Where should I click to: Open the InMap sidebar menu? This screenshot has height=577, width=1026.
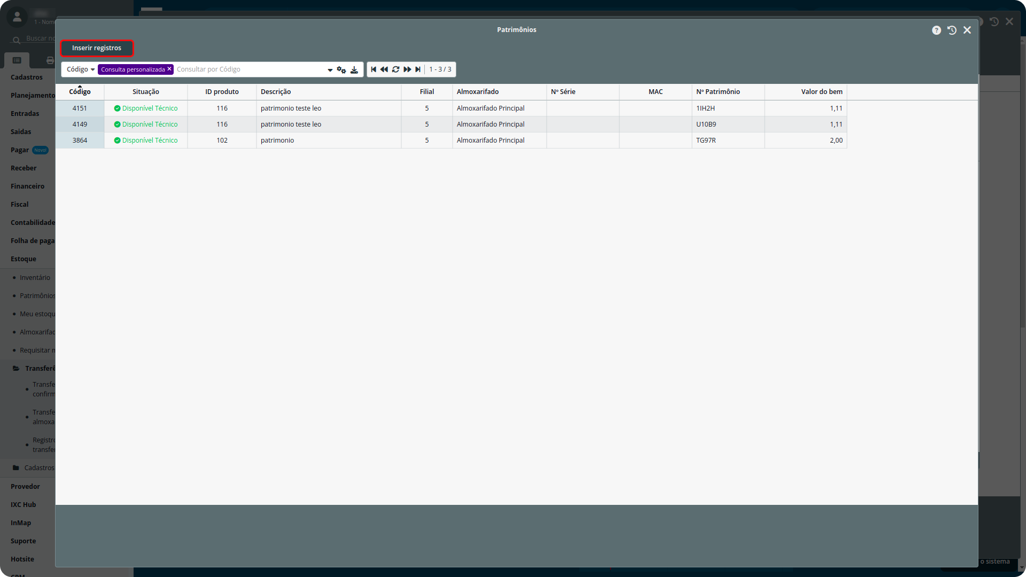[x=21, y=523]
